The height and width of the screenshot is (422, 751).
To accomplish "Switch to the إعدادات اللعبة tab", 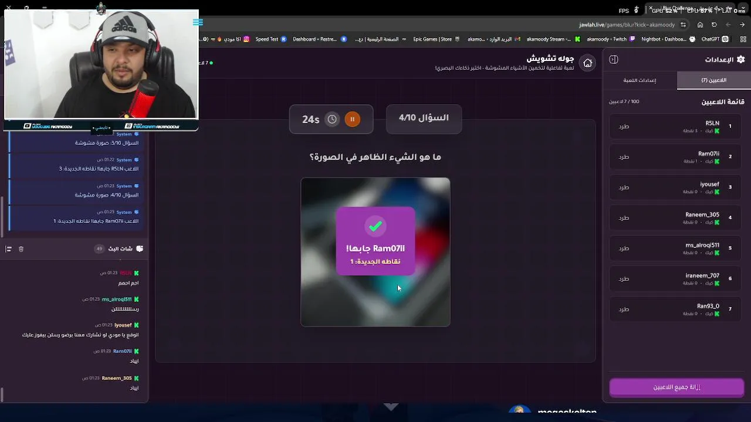I will click(640, 80).
